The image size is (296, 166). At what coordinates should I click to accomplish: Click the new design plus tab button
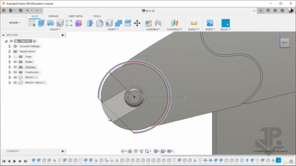tap(260, 11)
